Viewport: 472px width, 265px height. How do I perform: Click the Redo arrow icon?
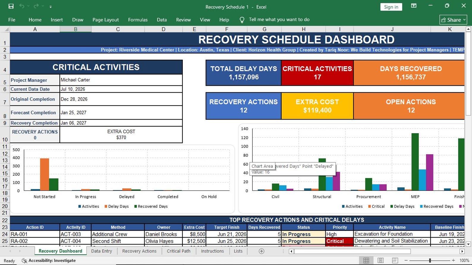[36, 6]
